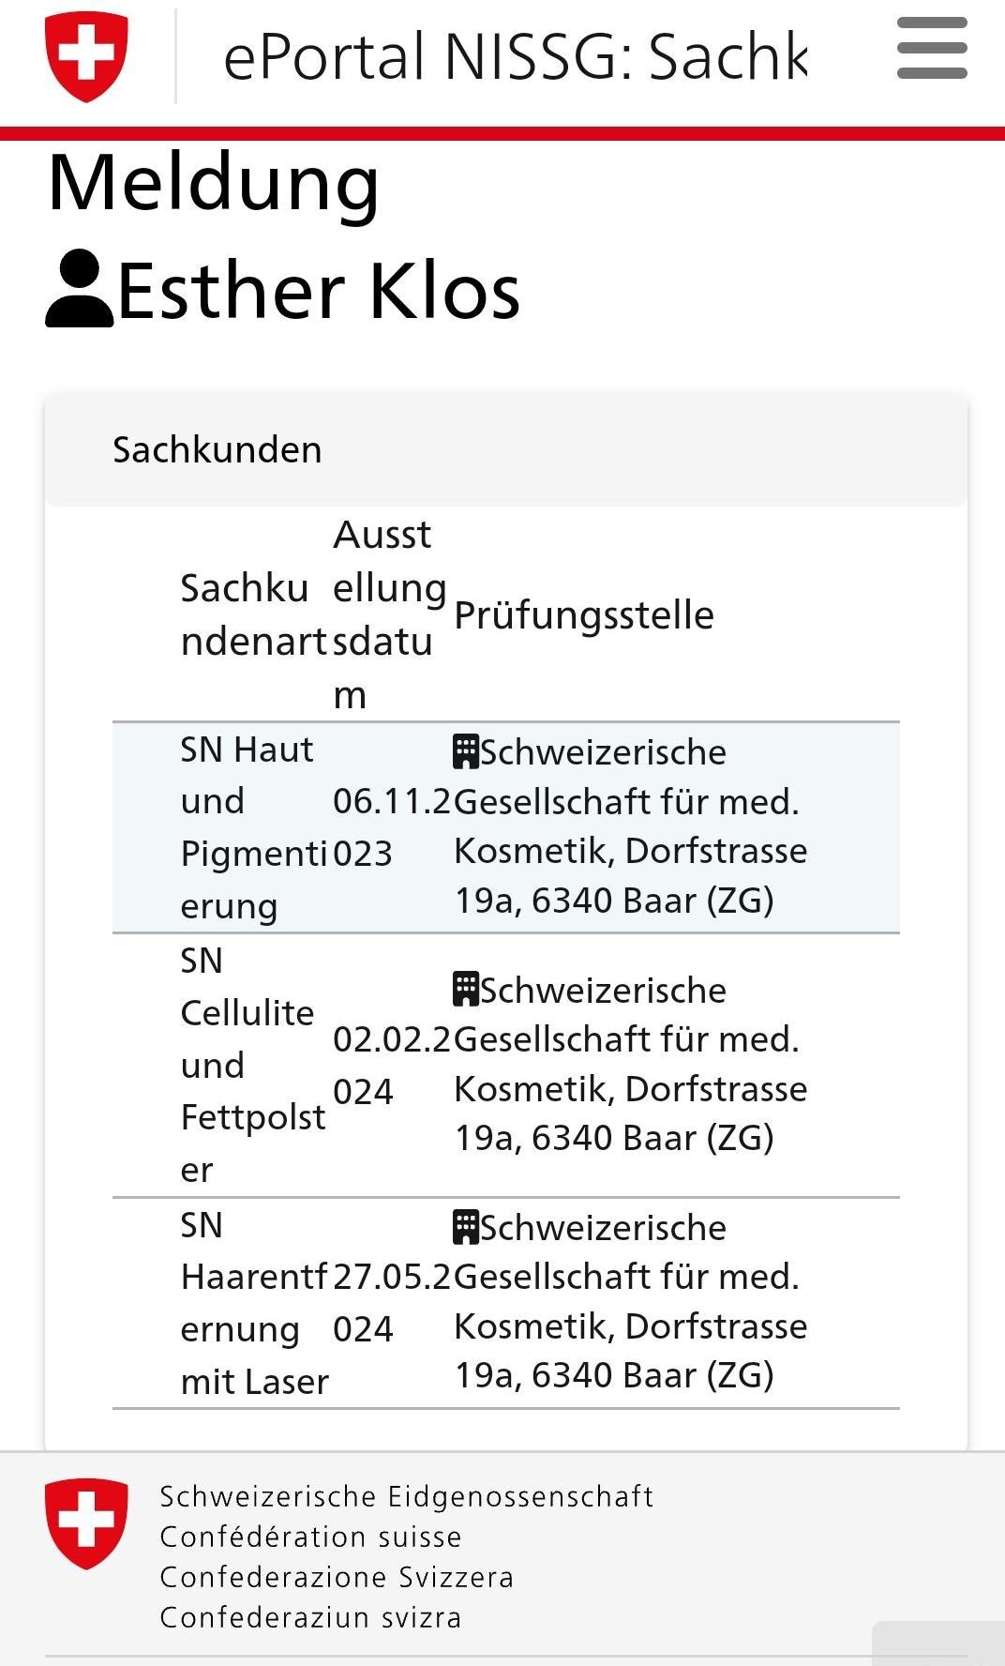Click the date 06.11.2023
This screenshot has height=1666, width=1005.
point(392,827)
